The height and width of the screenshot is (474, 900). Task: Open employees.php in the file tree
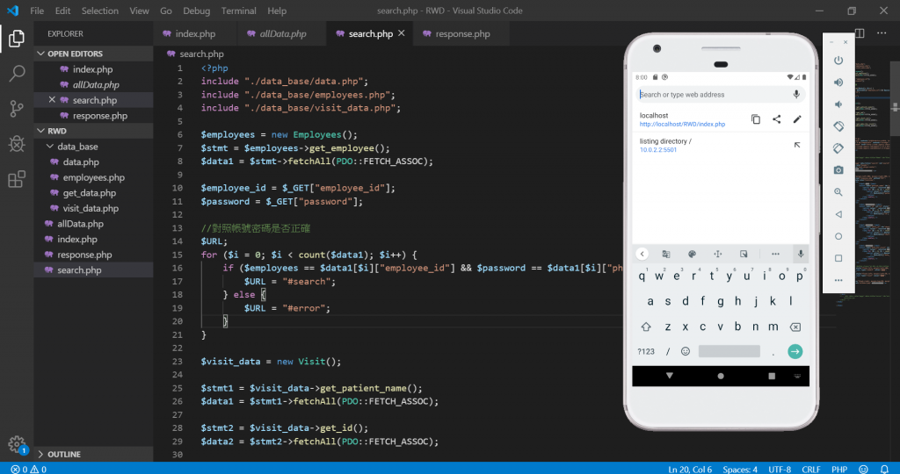point(93,177)
